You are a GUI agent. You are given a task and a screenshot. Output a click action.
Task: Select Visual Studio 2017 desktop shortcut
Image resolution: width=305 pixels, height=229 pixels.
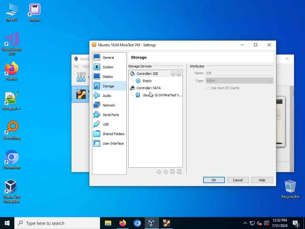(12, 44)
